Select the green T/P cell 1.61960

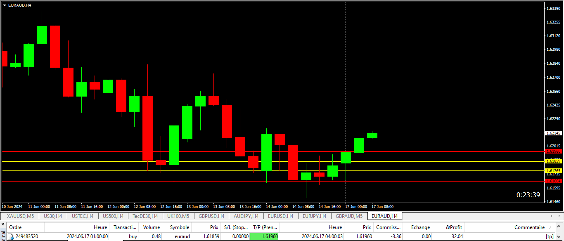264,236
